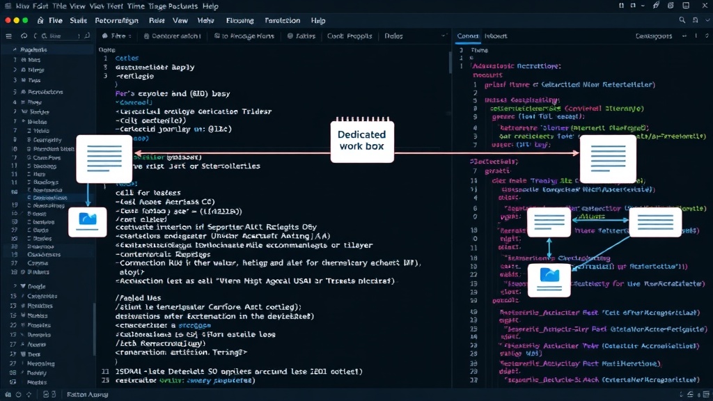
Task: Click the blue folder icon below left document
Action: (88, 222)
